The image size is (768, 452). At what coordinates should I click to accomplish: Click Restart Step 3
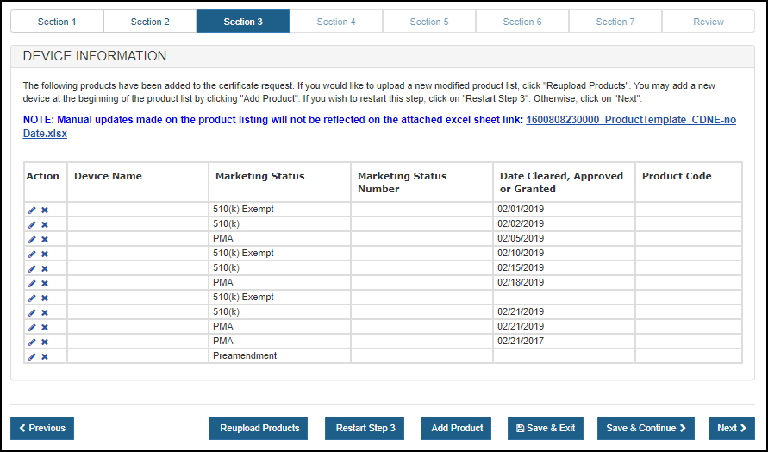point(365,428)
